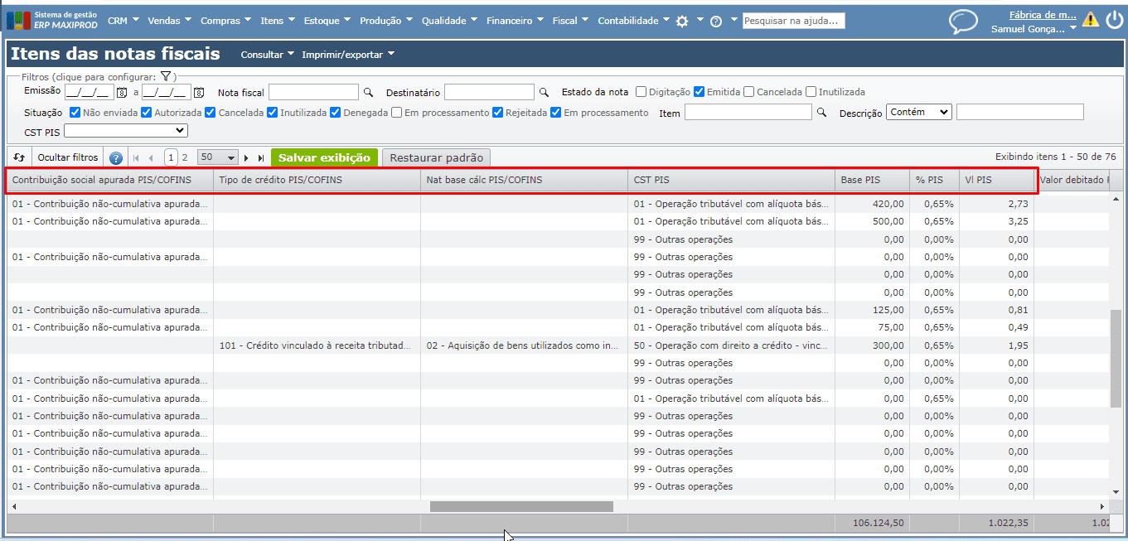Viewport: 1128px width, 541px height.
Task: Uncheck the Denegada checkbox
Action: pyautogui.click(x=336, y=112)
